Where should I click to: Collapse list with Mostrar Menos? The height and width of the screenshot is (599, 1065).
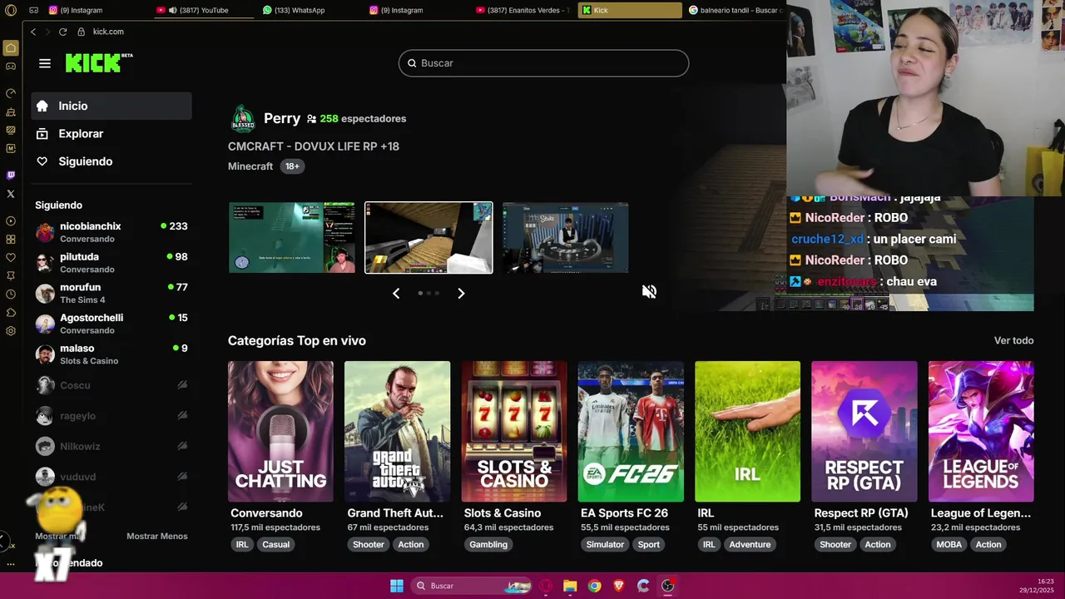click(x=157, y=536)
